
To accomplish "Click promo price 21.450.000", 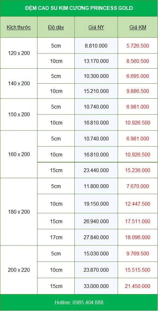I will [x=138, y=286].
